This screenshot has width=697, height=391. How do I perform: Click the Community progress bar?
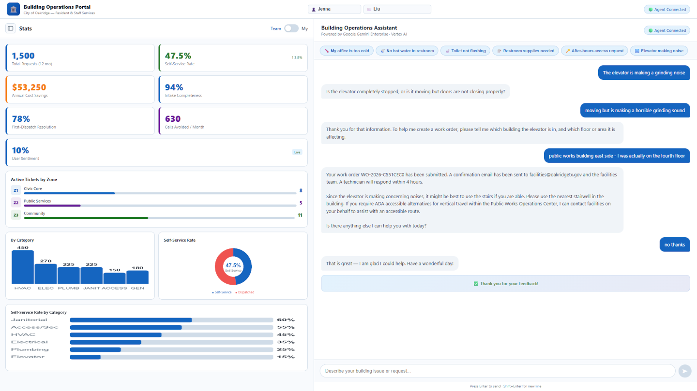pos(159,217)
